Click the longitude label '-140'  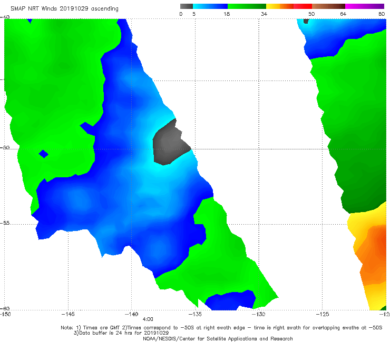pos(131,314)
